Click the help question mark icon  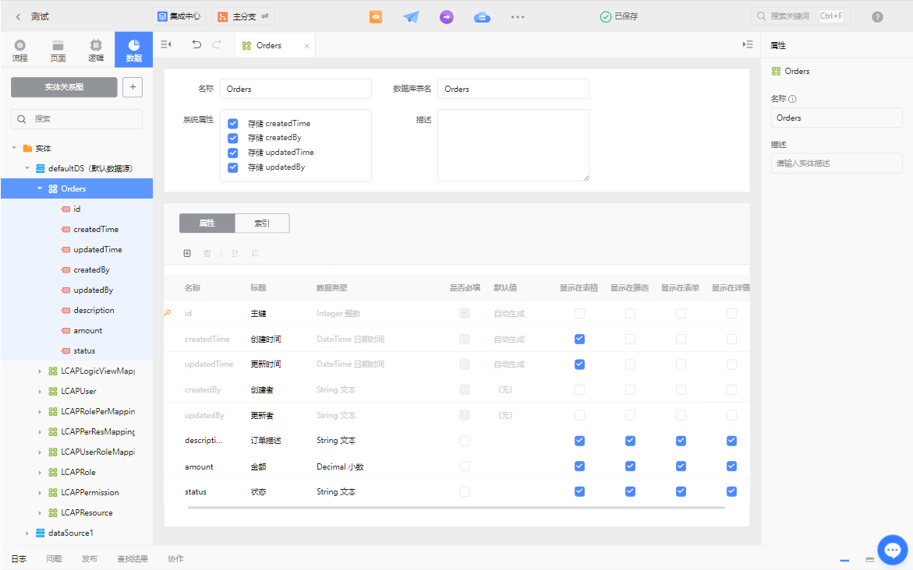pos(877,17)
